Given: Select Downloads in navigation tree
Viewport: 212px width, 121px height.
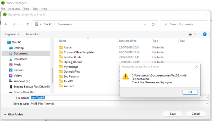Looking at the screenshot, I should (21, 59).
